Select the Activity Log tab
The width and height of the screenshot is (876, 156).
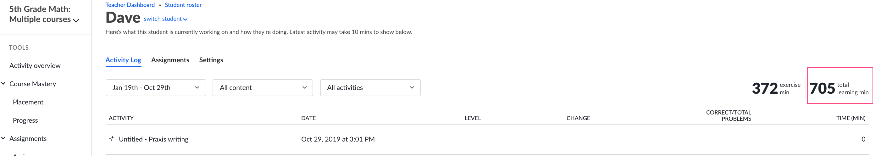tap(123, 60)
